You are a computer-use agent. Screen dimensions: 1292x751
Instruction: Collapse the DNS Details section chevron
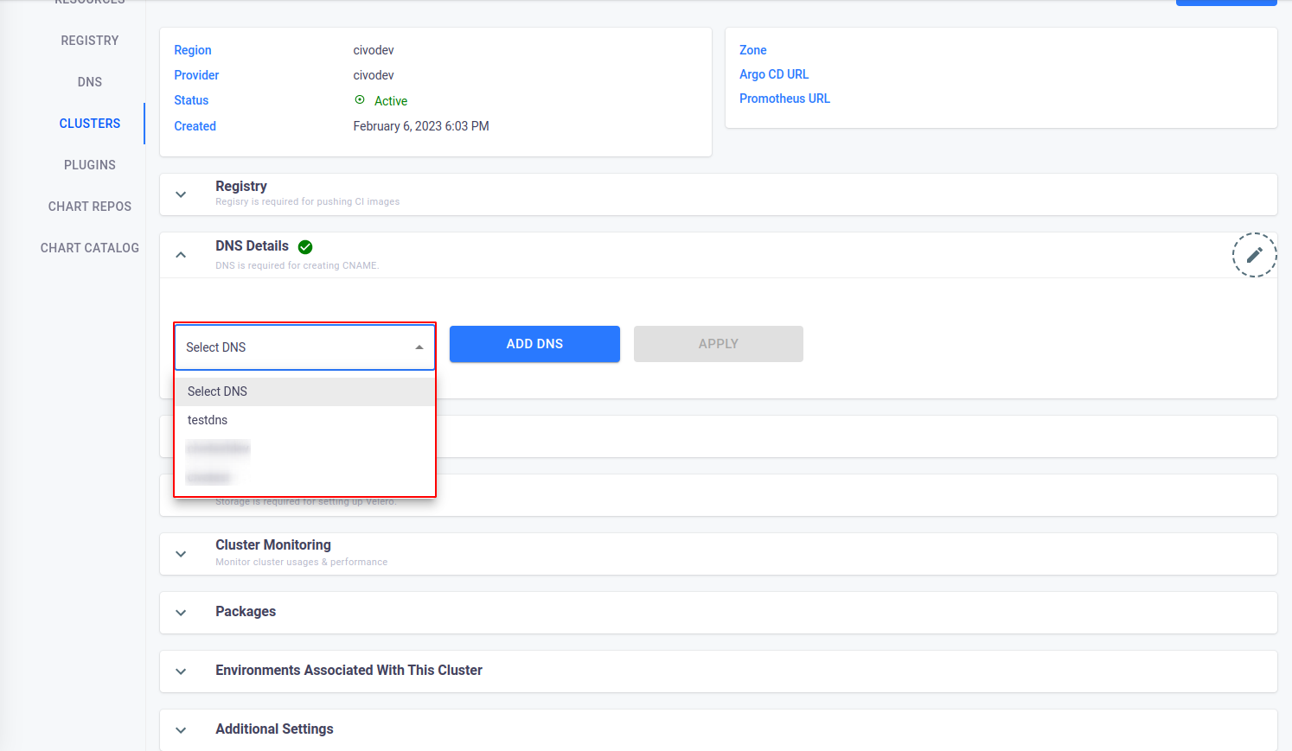181,255
